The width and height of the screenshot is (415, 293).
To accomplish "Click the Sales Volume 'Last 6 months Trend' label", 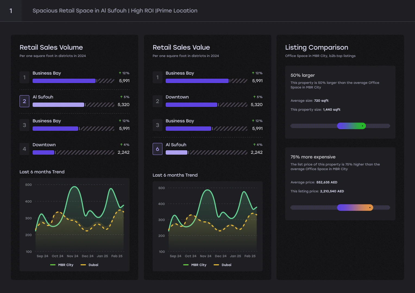I will 42,172.
